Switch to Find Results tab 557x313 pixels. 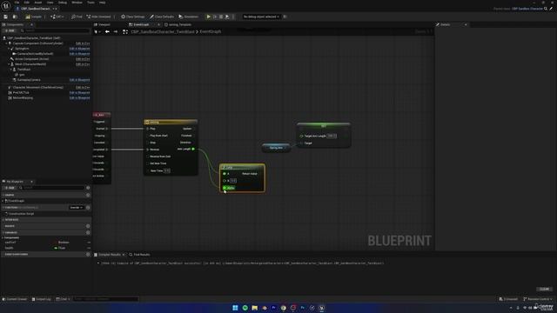(139, 255)
